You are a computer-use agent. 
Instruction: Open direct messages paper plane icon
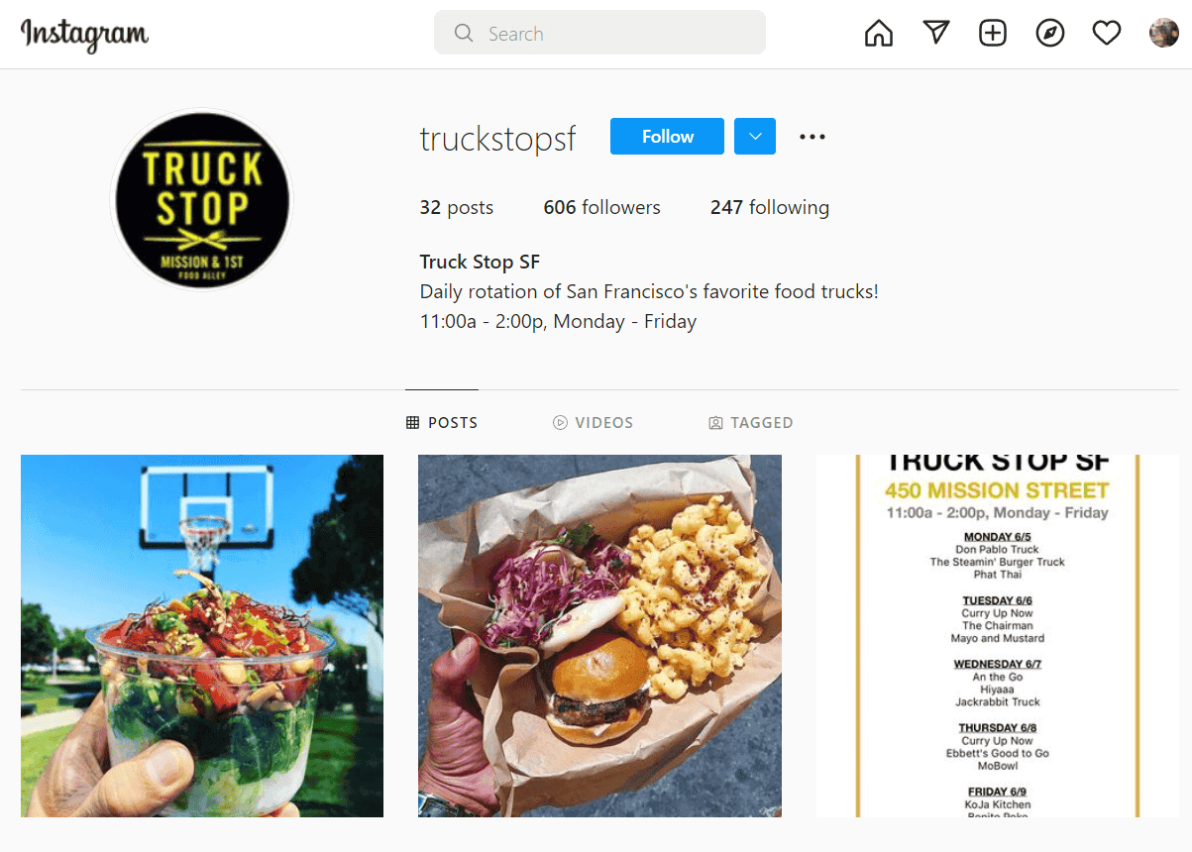pyautogui.click(x=936, y=34)
